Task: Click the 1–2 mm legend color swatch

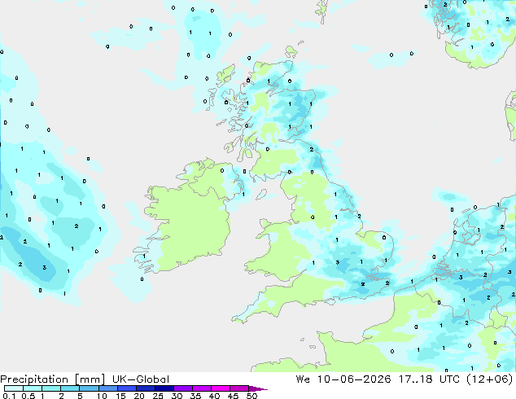Action: click(51, 388)
